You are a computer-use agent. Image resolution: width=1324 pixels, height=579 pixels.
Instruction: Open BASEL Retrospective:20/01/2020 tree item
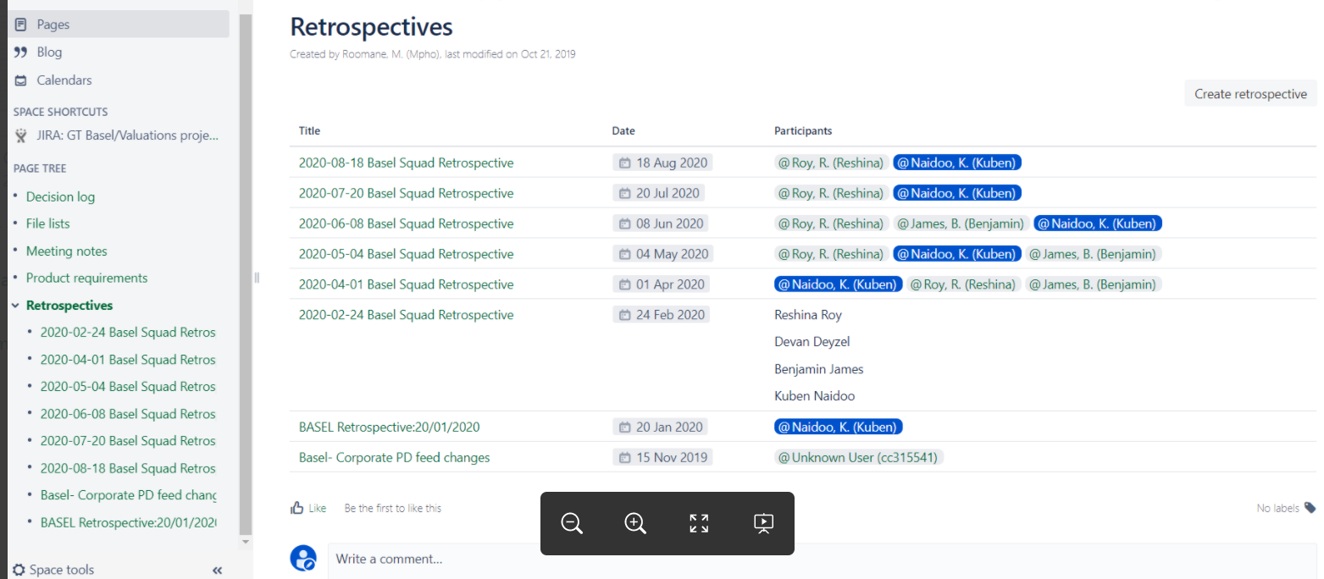click(128, 522)
